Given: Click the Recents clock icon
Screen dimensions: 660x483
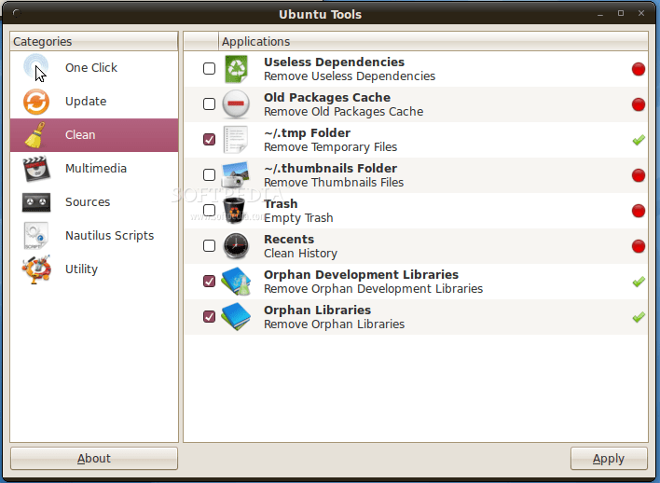Looking at the screenshot, I should click(236, 246).
